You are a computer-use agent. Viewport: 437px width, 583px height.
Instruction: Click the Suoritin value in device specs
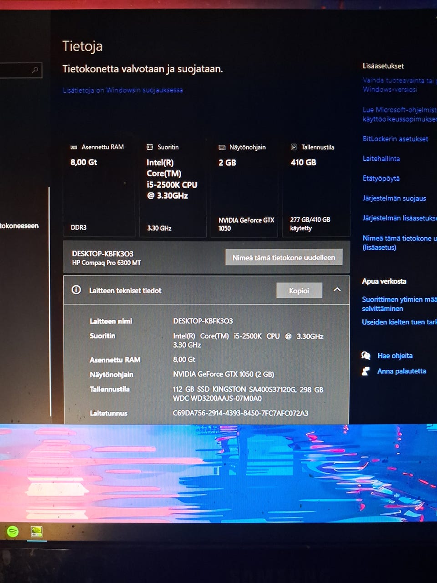pos(248,340)
